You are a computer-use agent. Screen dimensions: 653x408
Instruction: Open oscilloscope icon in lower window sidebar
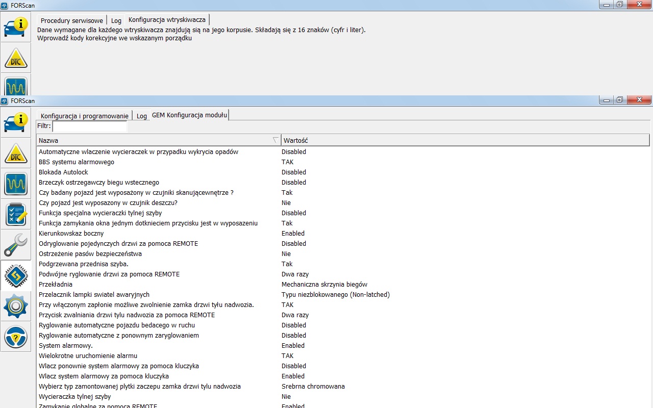click(x=16, y=184)
